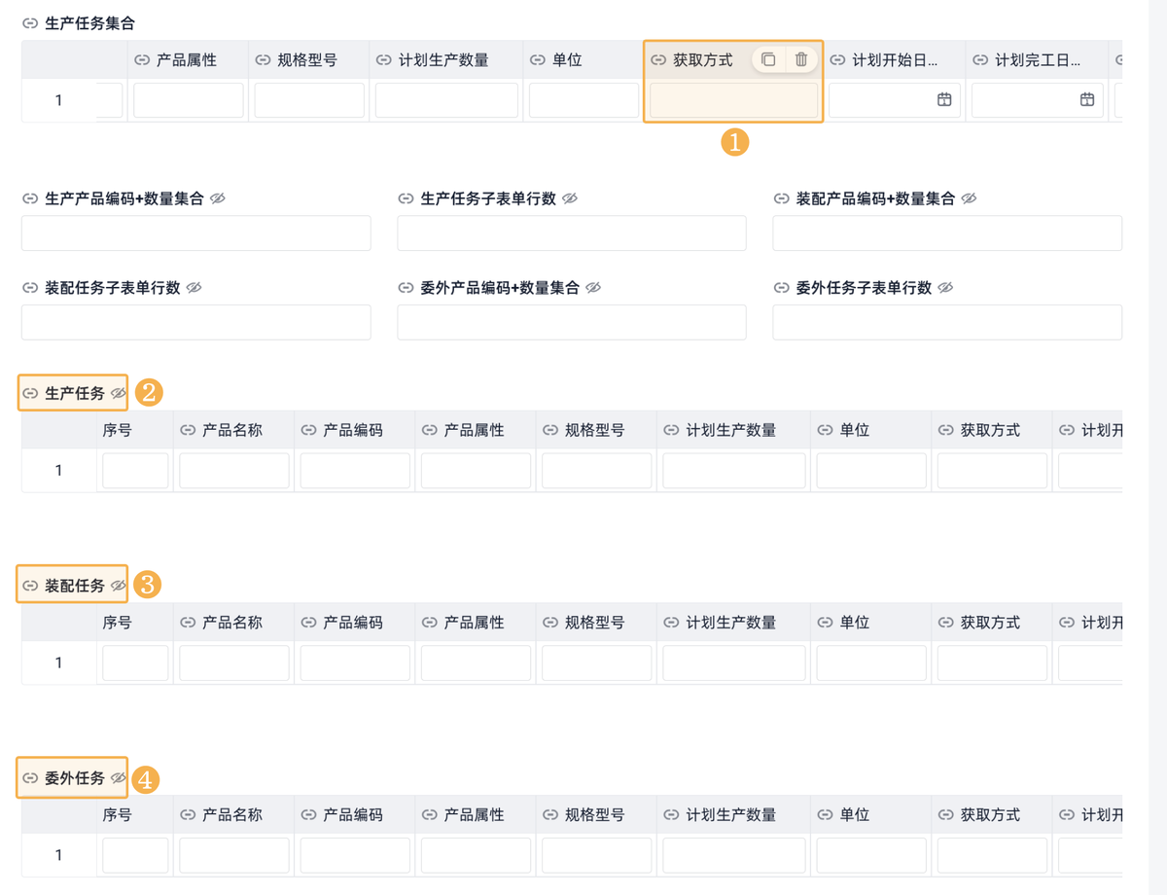Click link icon beside 委外任务子表单行数 label
The image size is (1167, 895).
pyautogui.click(x=782, y=288)
